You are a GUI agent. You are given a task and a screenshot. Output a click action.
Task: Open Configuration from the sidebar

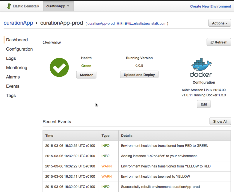click(x=19, y=49)
